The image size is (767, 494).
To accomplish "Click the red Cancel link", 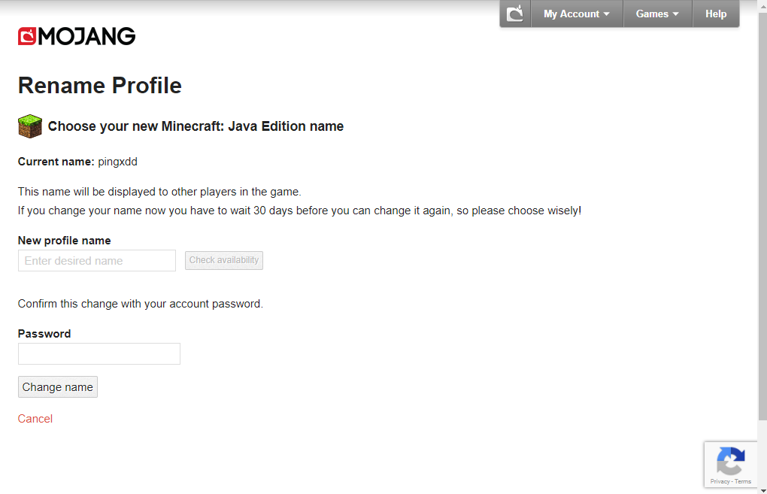I will [x=35, y=419].
